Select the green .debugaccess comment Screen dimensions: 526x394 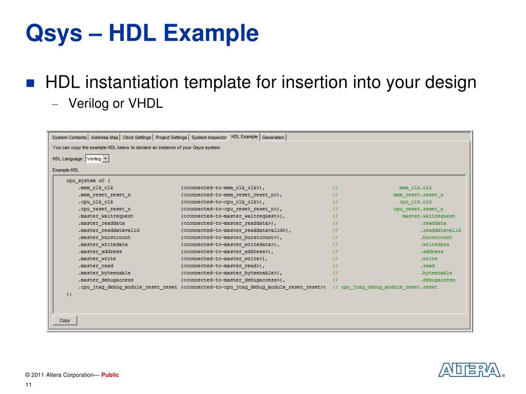[438, 280]
